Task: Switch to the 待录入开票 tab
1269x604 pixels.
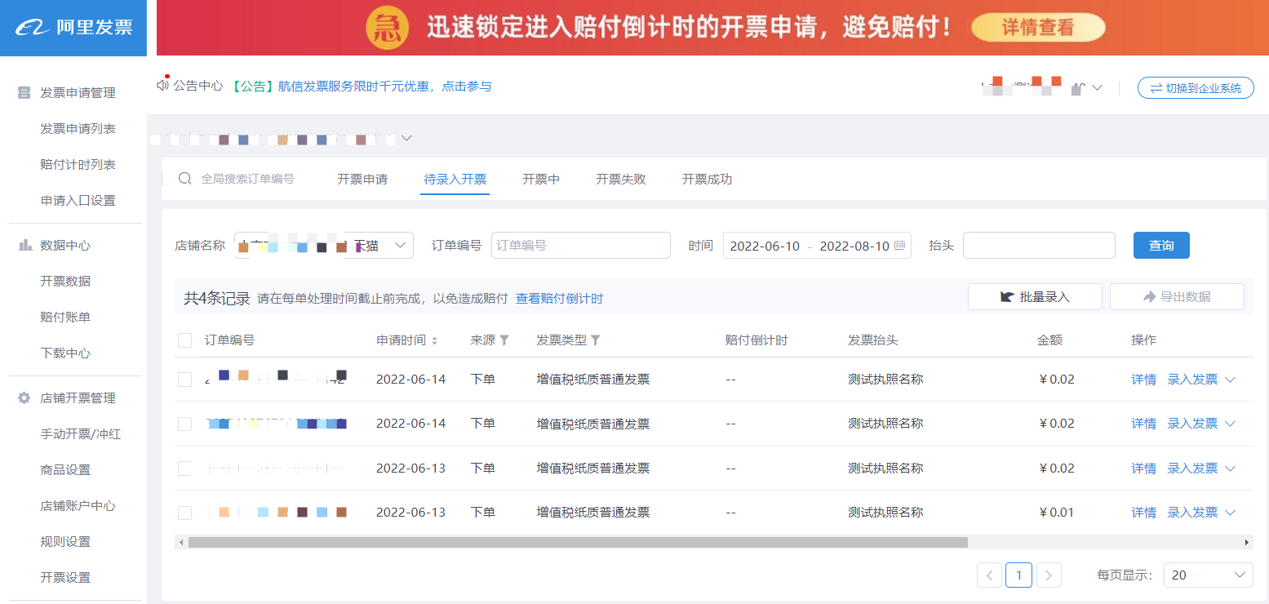Action: point(455,179)
